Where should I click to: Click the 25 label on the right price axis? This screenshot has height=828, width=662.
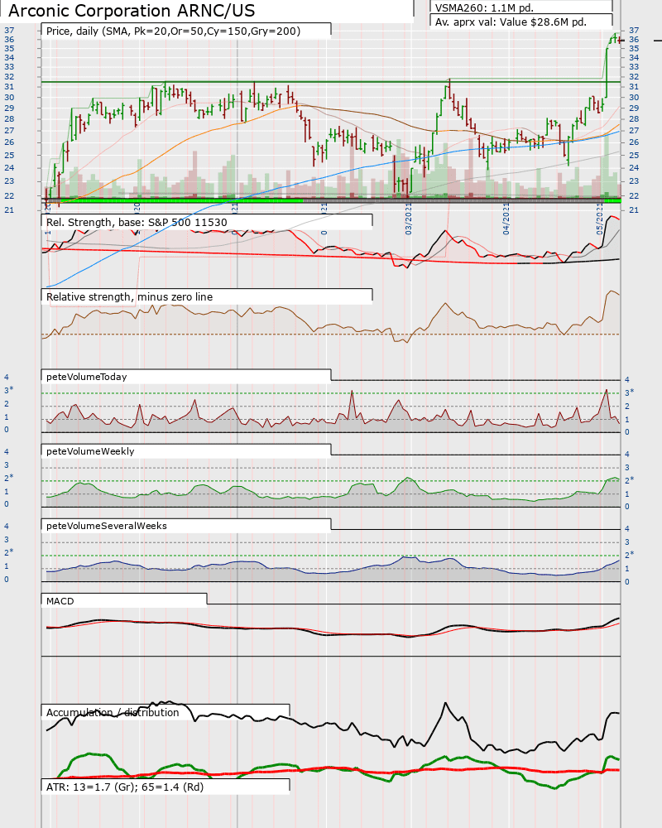tap(634, 156)
